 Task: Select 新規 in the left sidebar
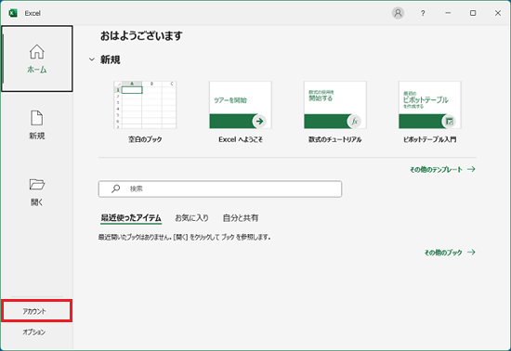click(x=37, y=125)
